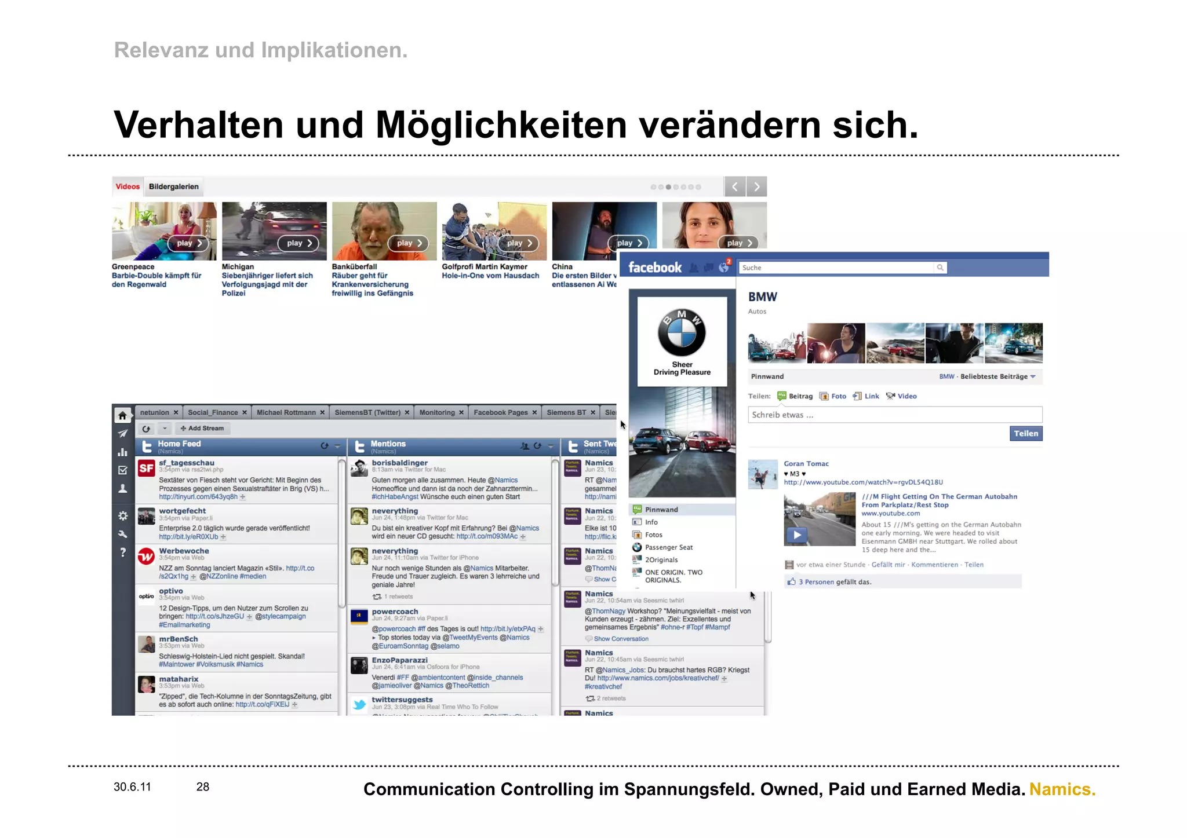1187x838 pixels.
Task: Open the checkbox Assignments icon in HootSuite sidebar
Action: [x=122, y=470]
